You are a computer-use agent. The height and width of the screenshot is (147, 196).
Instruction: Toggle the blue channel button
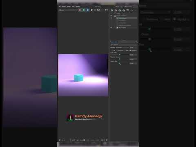coord(88,10)
